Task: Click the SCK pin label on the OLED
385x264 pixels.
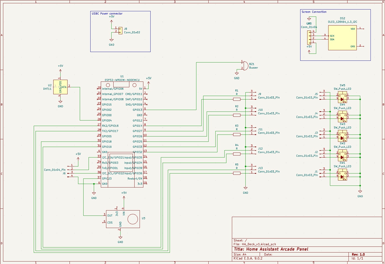Action: pyautogui.click(x=332, y=36)
